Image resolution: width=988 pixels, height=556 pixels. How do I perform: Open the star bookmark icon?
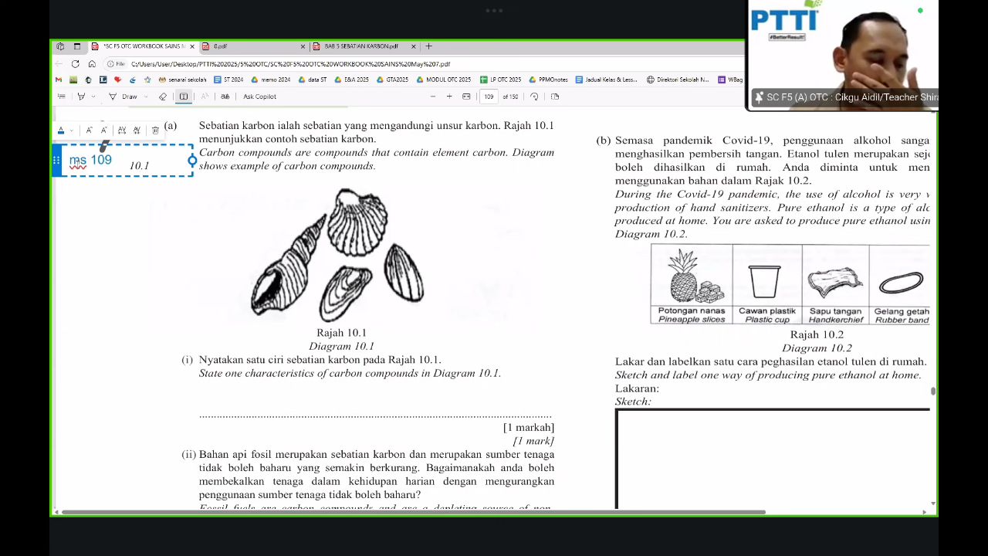pyautogui.click(x=147, y=80)
